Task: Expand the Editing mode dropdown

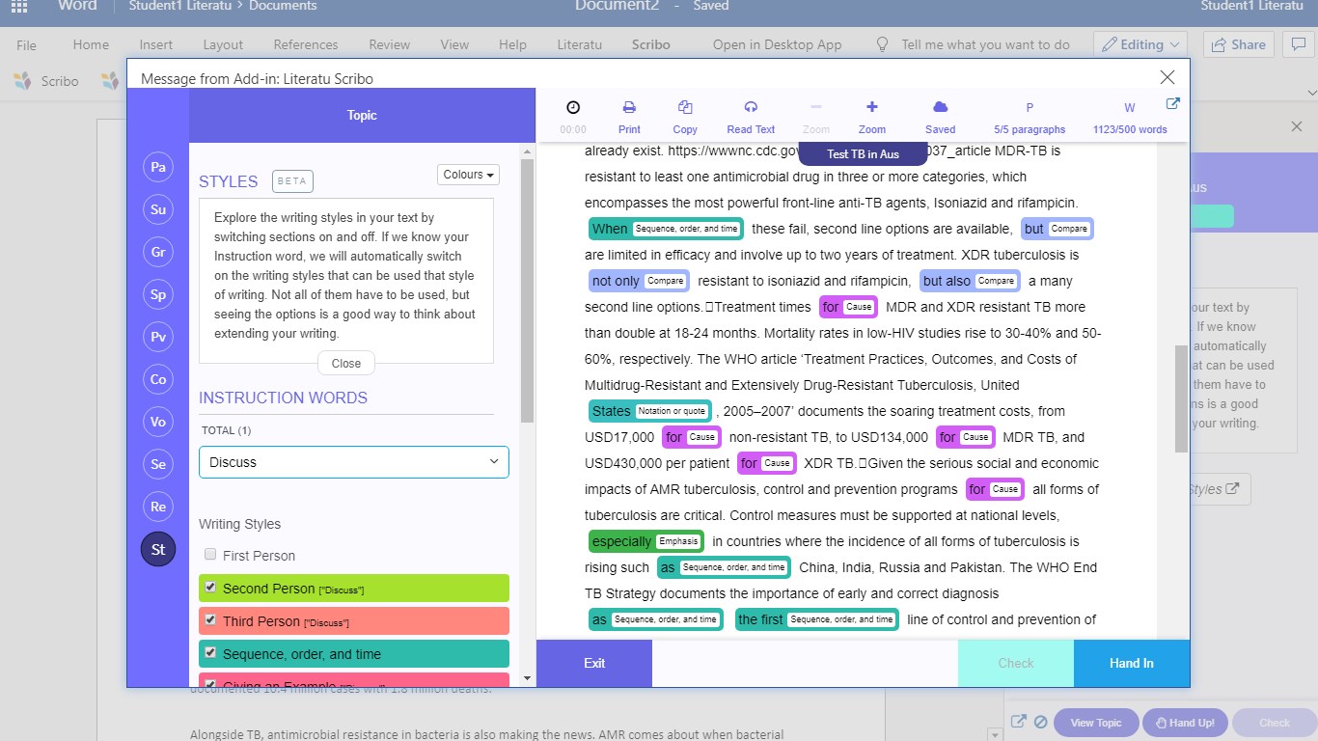Action: tap(1140, 44)
